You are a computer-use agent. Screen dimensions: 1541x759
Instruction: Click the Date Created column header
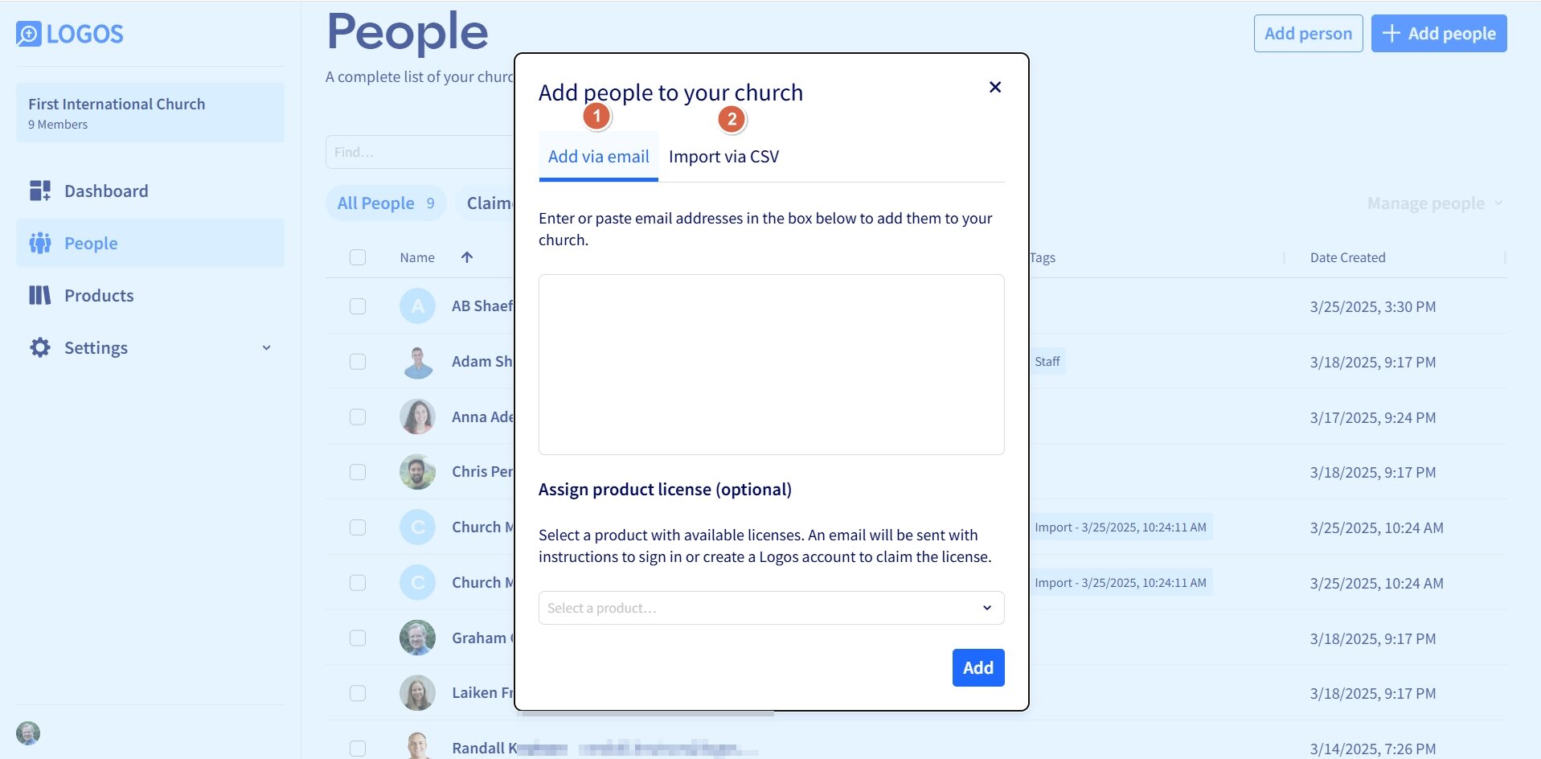pos(1348,257)
